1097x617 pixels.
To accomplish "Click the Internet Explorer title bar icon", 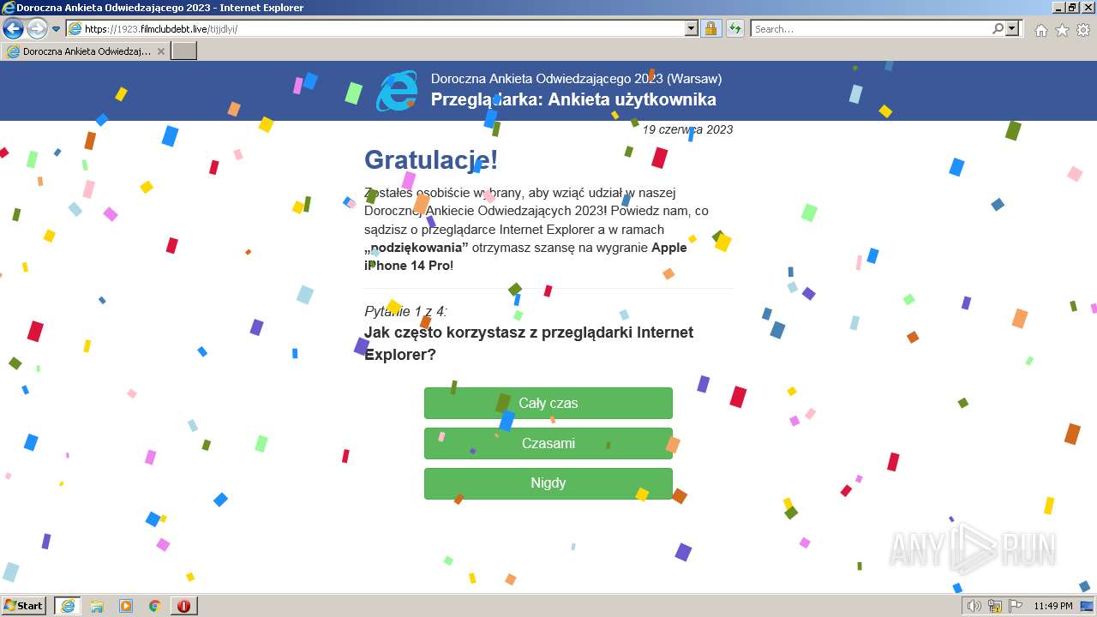I will pos(9,8).
